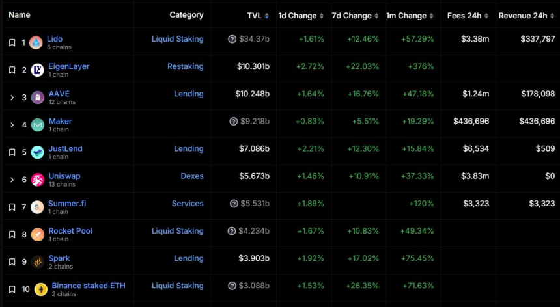Click the question mark beside Lido TVL
The width and height of the screenshot is (560, 307).
232,40
